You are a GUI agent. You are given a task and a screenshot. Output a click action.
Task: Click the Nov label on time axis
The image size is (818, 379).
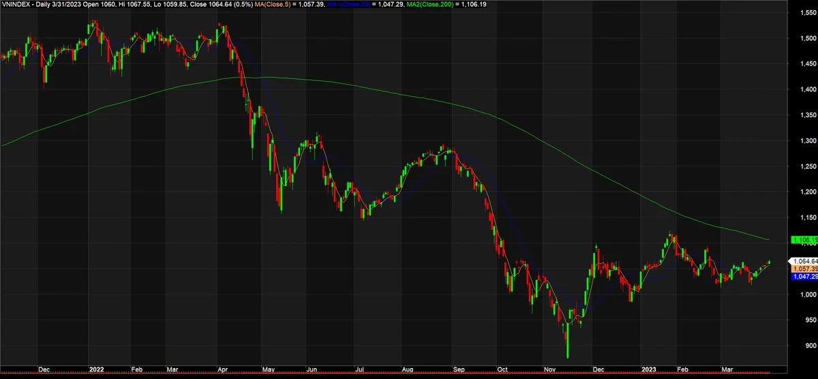tap(548, 369)
